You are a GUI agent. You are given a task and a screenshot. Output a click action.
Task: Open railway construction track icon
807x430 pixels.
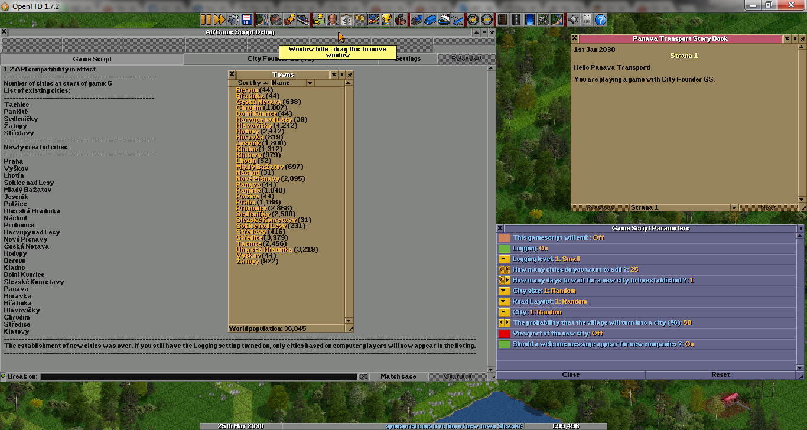point(503,19)
